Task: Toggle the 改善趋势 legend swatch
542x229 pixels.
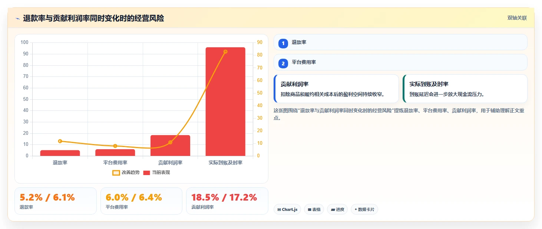Action: 116,172
